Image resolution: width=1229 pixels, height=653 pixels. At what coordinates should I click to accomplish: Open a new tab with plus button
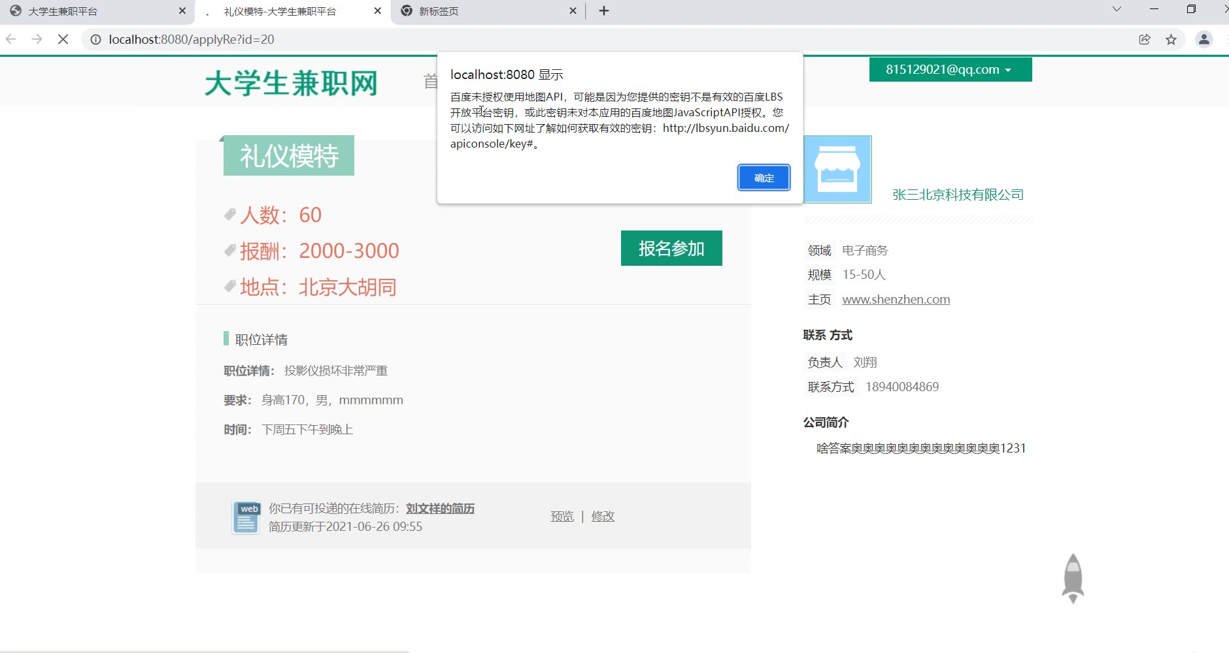pos(603,11)
